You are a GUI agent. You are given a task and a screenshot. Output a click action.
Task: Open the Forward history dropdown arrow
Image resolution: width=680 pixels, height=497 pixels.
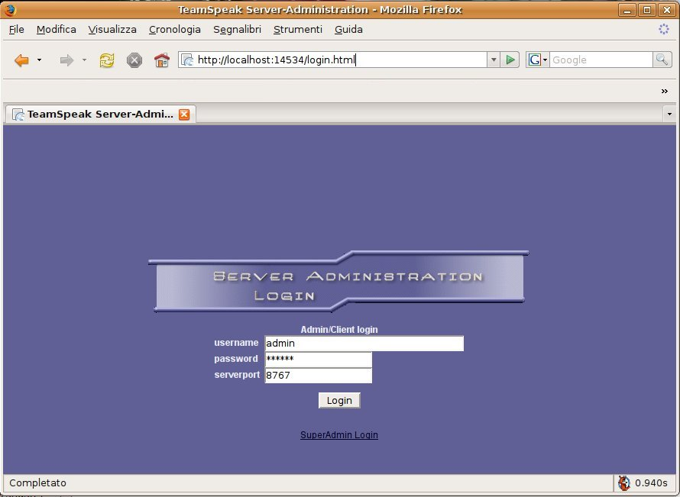pyautogui.click(x=84, y=60)
